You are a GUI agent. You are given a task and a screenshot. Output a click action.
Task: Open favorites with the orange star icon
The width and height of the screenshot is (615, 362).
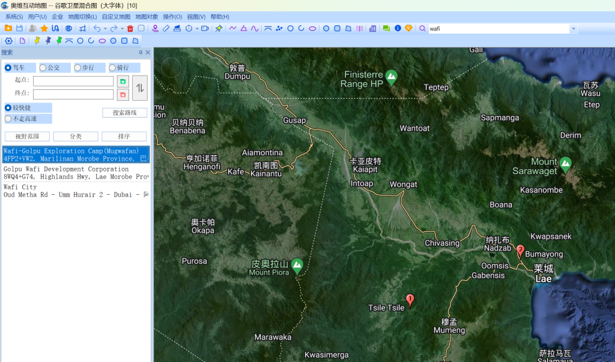click(x=44, y=28)
